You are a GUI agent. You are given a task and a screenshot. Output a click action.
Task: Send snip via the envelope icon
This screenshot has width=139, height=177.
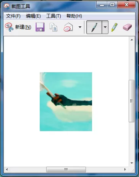pyautogui.click(x=68, y=27)
